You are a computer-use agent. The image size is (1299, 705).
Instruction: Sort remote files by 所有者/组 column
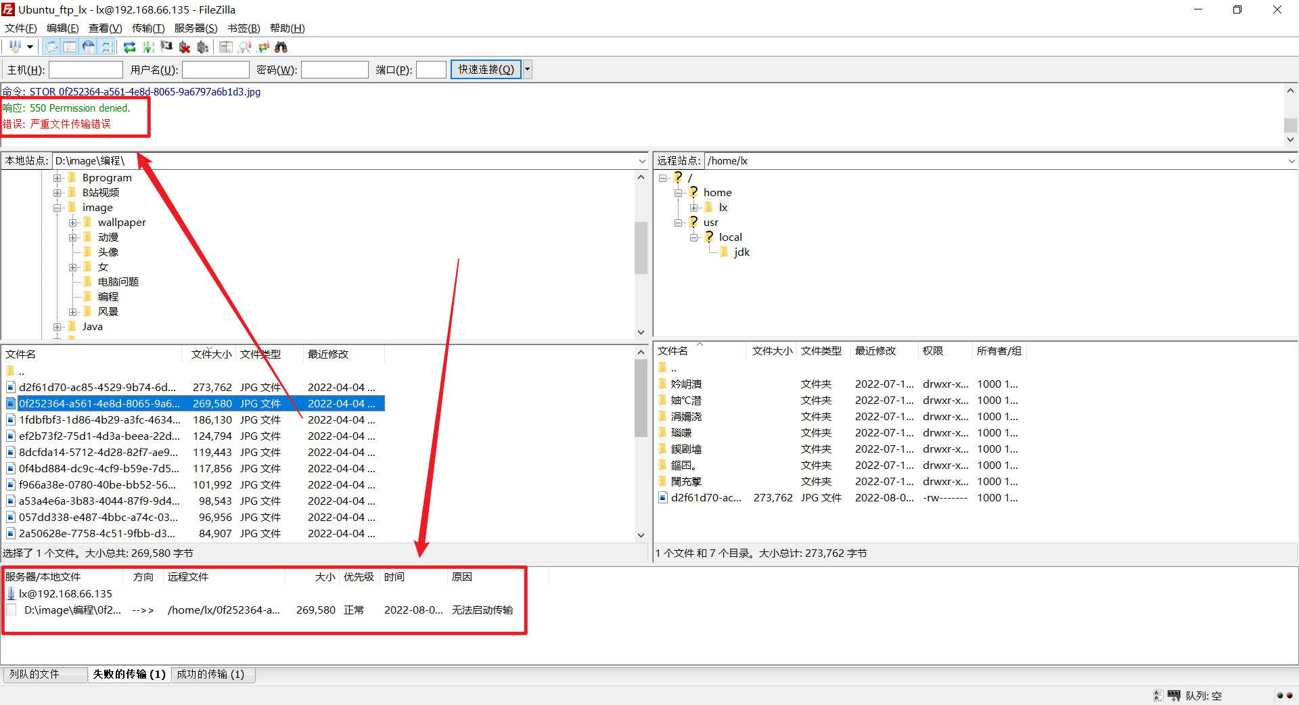(x=999, y=351)
